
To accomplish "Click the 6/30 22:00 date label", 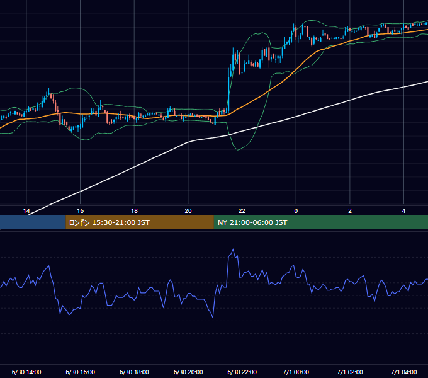I will coord(242,372).
